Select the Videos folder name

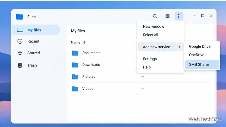coord(88,89)
